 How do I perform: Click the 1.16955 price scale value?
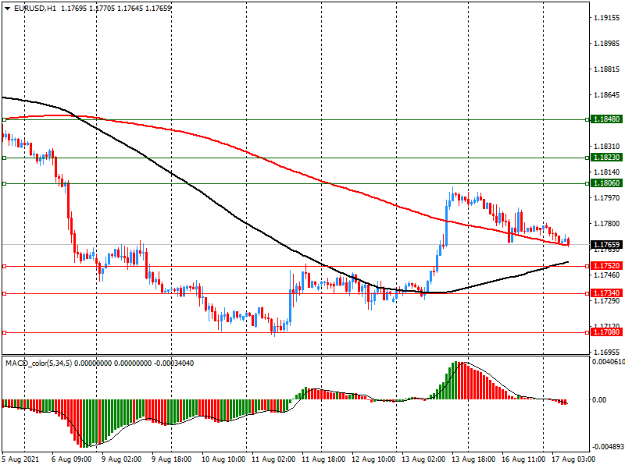[607, 353]
